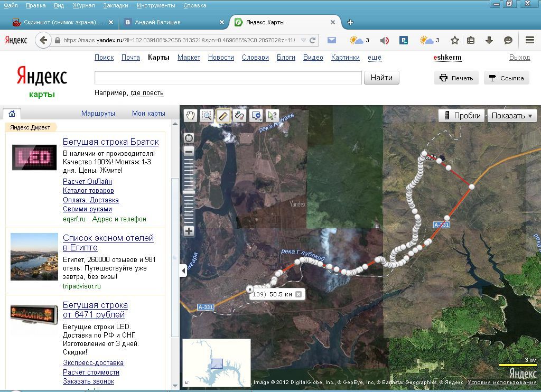
Task: Open the add-placemark tool with plus bubble
Action: tap(256, 116)
